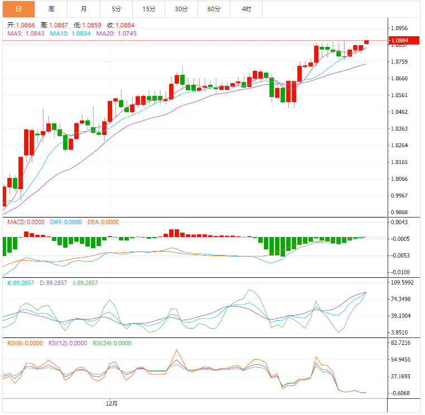Click the RSI(6) indicator label

click(25, 344)
